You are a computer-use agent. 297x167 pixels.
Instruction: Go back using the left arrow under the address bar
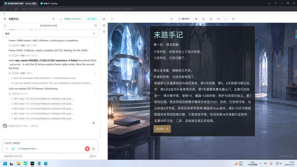4,13
